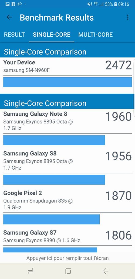Switch to the RESULT tab
Viewport: 135px width, 279px height.
[14, 34]
